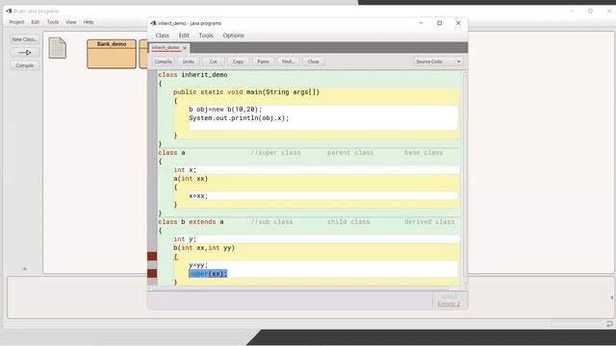The image size is (616, 346).
Task: Click the Undo toolbar button
Action: 189,62
